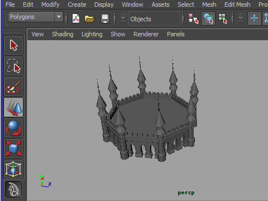Click the persp camera label
268x201 pixels.
[x=186, y=193]
